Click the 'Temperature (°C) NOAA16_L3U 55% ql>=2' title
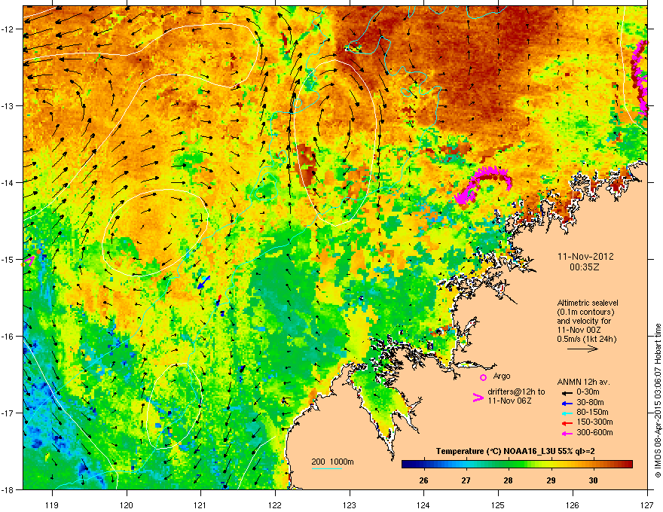Viewport: 663px width, 512px height. pos(515,451)
